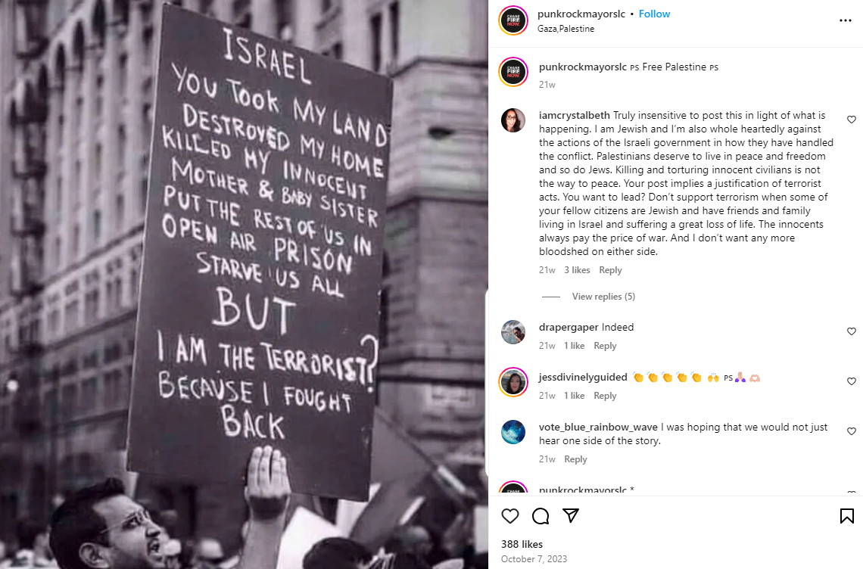863x569 pixels.
Task: Open punkrockmayorslc header profile avatar
Action: (513, 20)
